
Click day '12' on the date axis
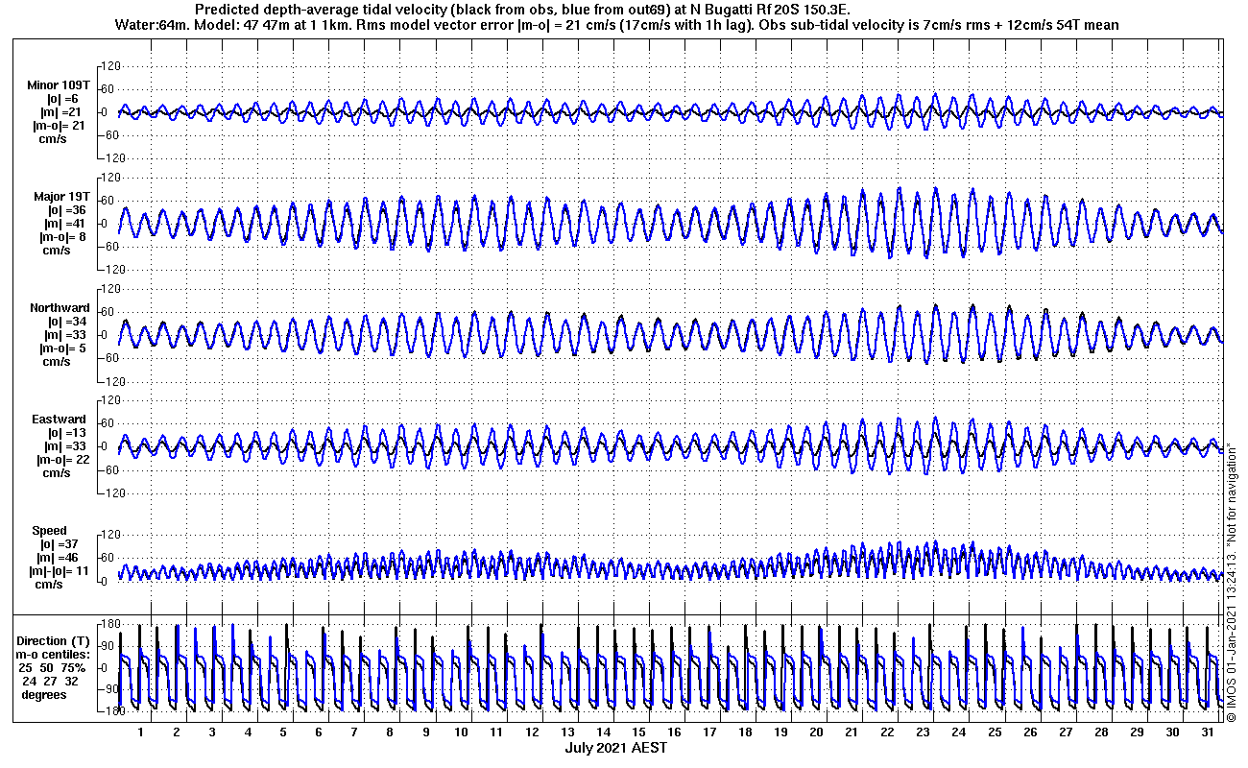pyautogui.click(x=532, y=732)
